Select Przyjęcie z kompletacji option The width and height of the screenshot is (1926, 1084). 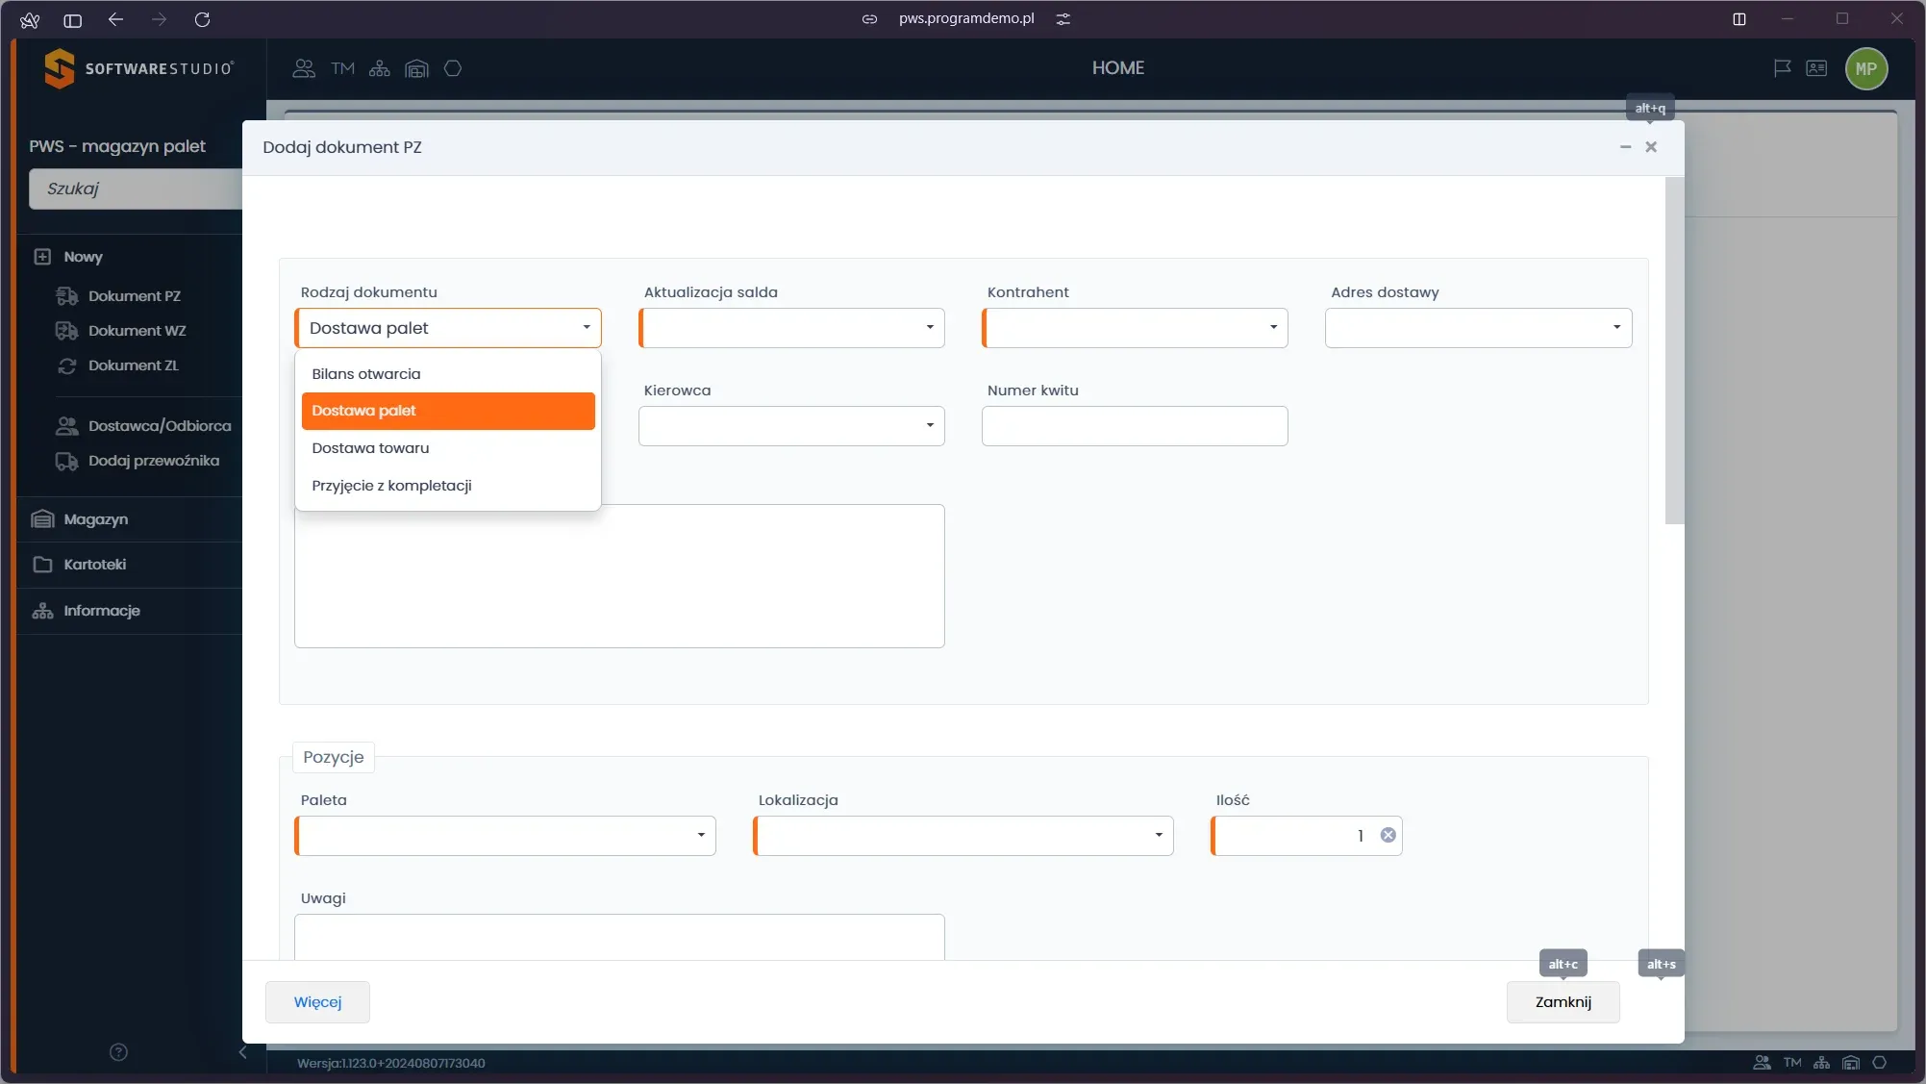pyautogui.click(x=448, y=486)
